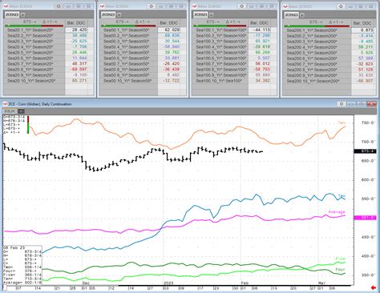Click Bar: DOC column header in Sea200 window
Viewport: 380px width, 293px height.
click(362, 23)
